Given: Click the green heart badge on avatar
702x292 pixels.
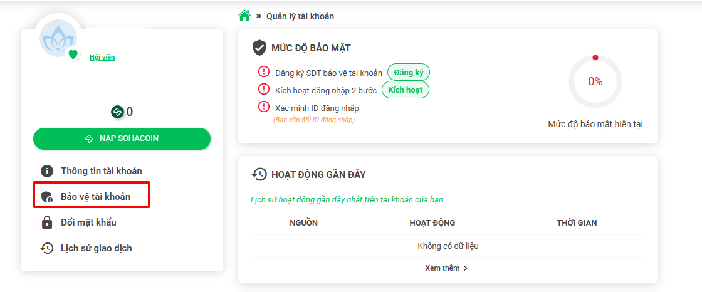Looking at the screenshot, I should (73, 55).
